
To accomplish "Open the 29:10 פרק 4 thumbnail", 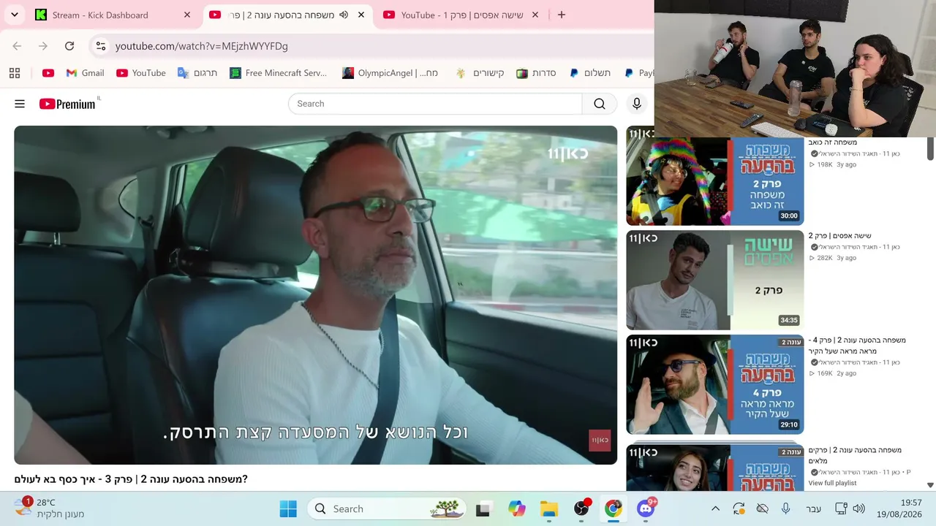I will point(715,385).
